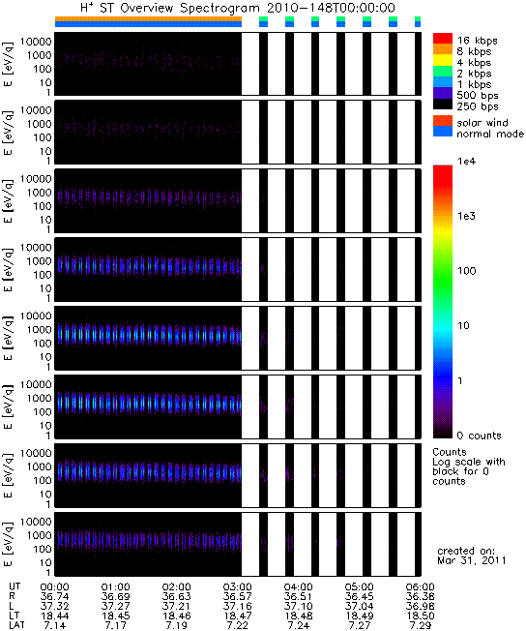
Task: Click the 'normal mode' legend label
Action: click(x=490, y=134)
